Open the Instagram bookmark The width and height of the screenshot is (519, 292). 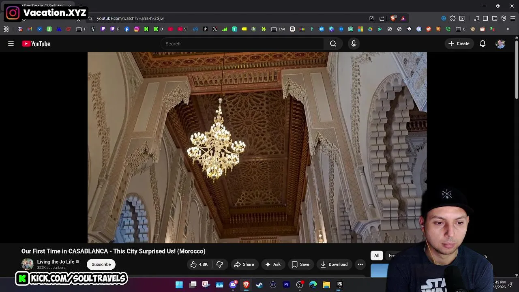pyautogui.click(x=137, y=29)
